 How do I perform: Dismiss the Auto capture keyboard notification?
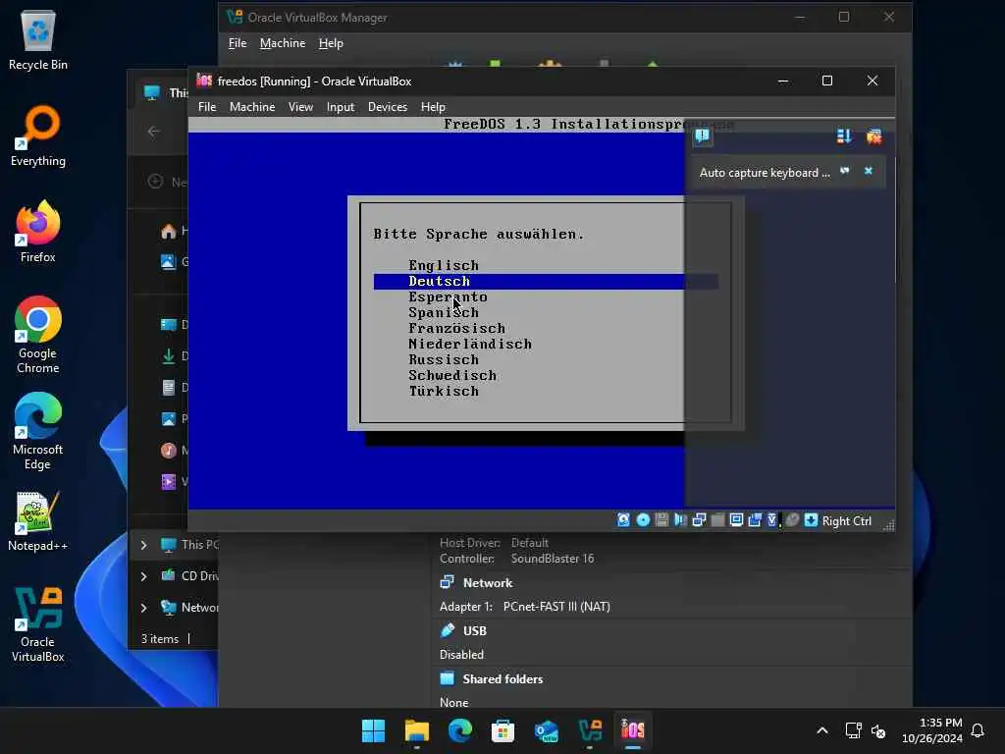point(869,171)
